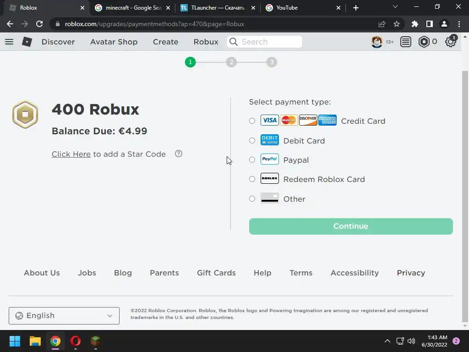Open Robux nav item

[206, 42]
